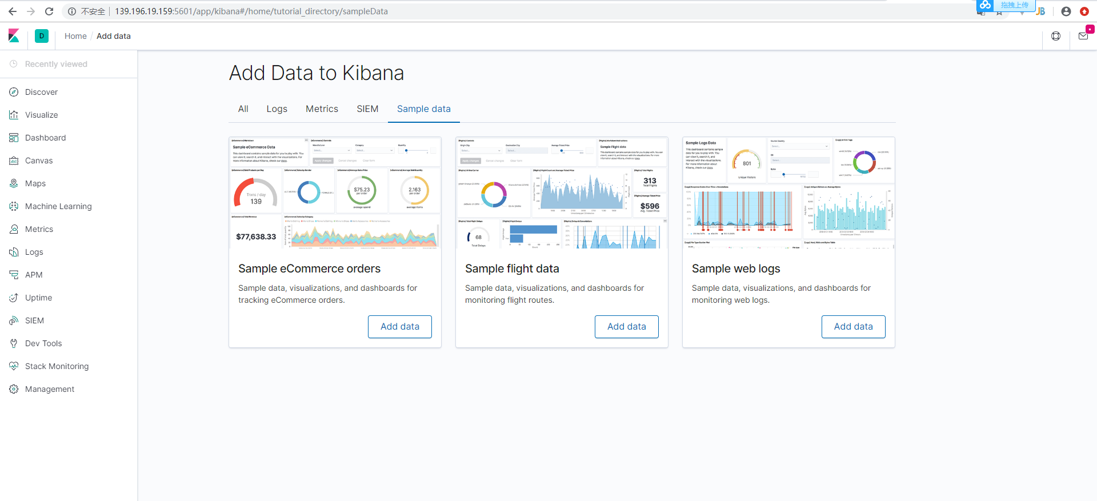The height and width of the screenshot is (501, 1097).
Task: Click the APM icon in sidebar
Action: point(14,275)
